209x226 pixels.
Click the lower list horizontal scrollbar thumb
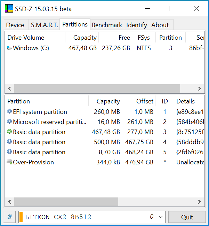click(x=66, y=202)
